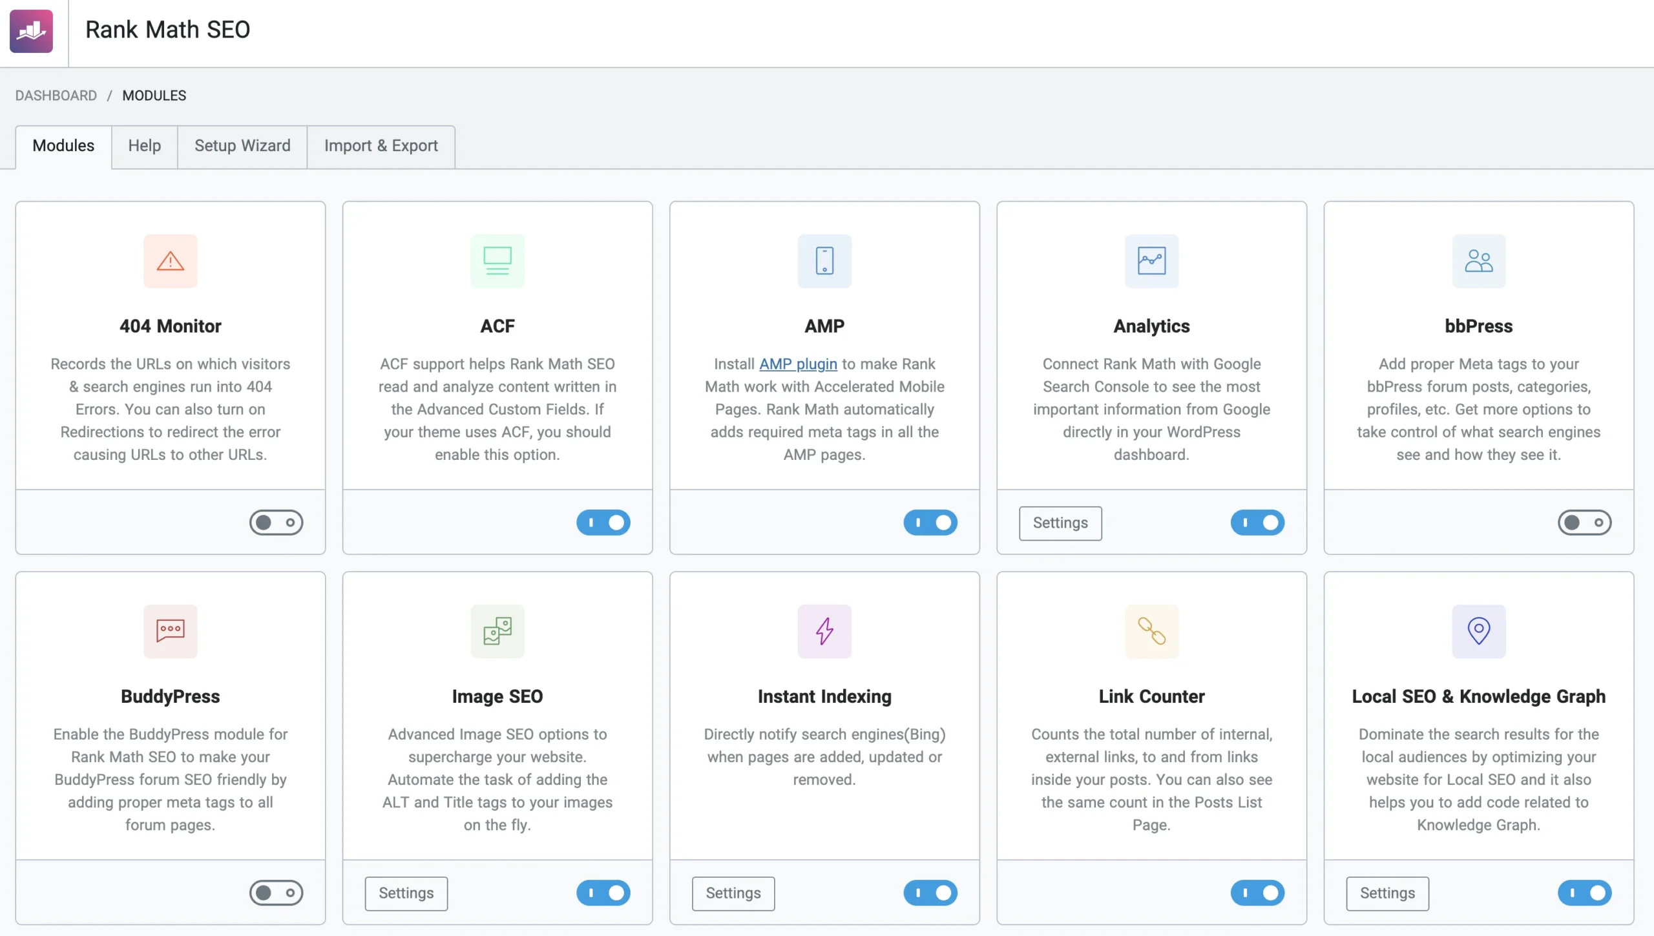Click the AMP mobile phone icon

[x=824, y=261]
